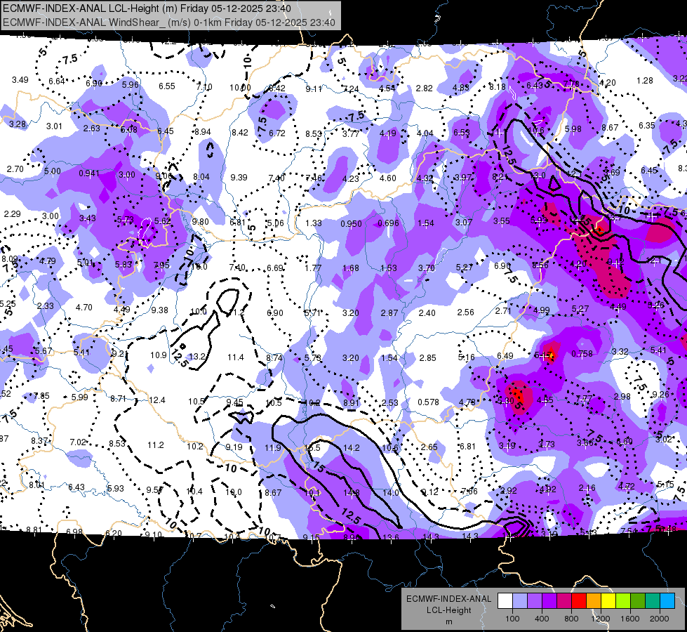687x632 pixels.
Task: Click the map value 9.39
Action: [239, 177]
